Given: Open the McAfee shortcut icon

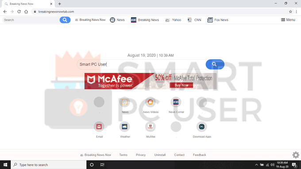Looking at the screenshot, I should click(x=150, y=127).
